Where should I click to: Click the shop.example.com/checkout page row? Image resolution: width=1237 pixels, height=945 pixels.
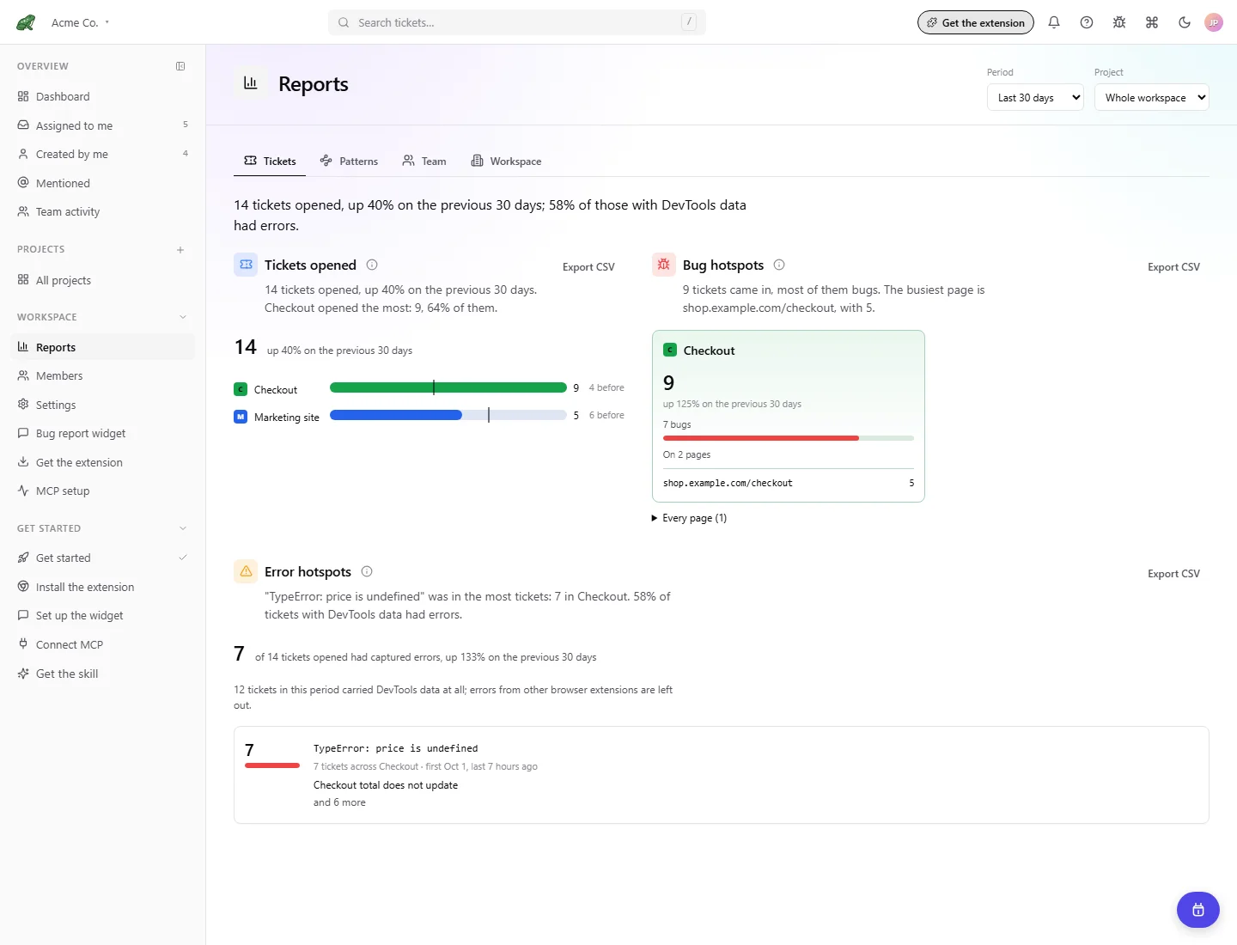click(x=789, y=483)
